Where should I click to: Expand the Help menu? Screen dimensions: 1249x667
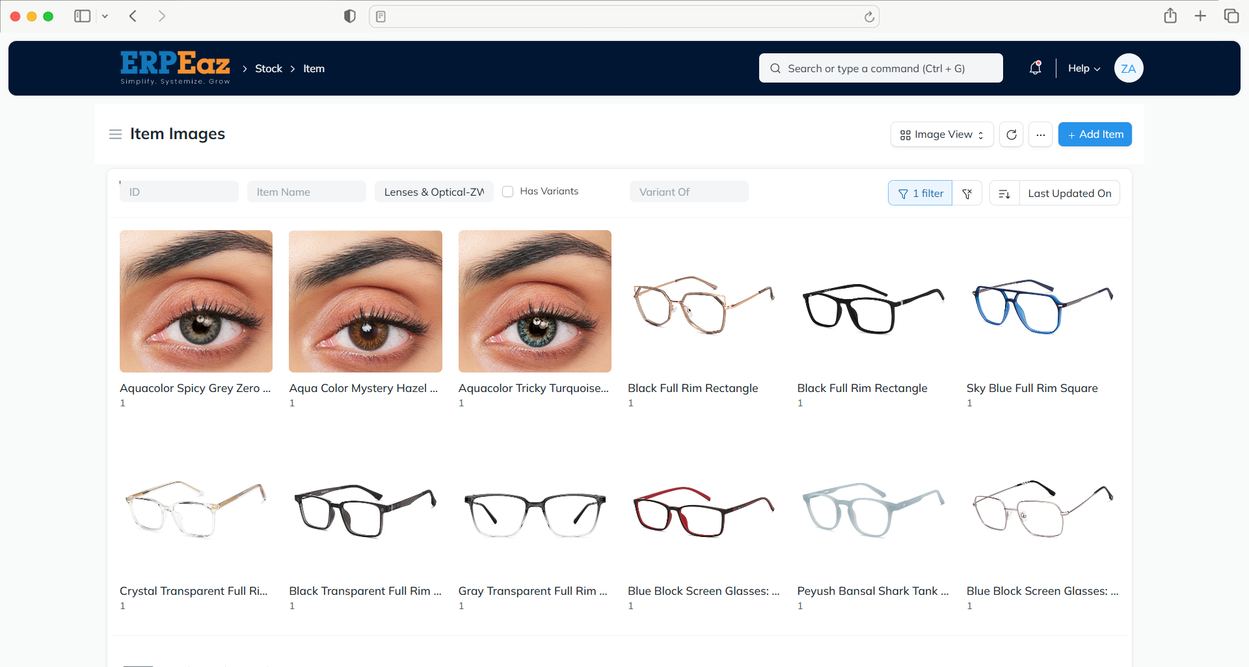(x=1082, y=68)
